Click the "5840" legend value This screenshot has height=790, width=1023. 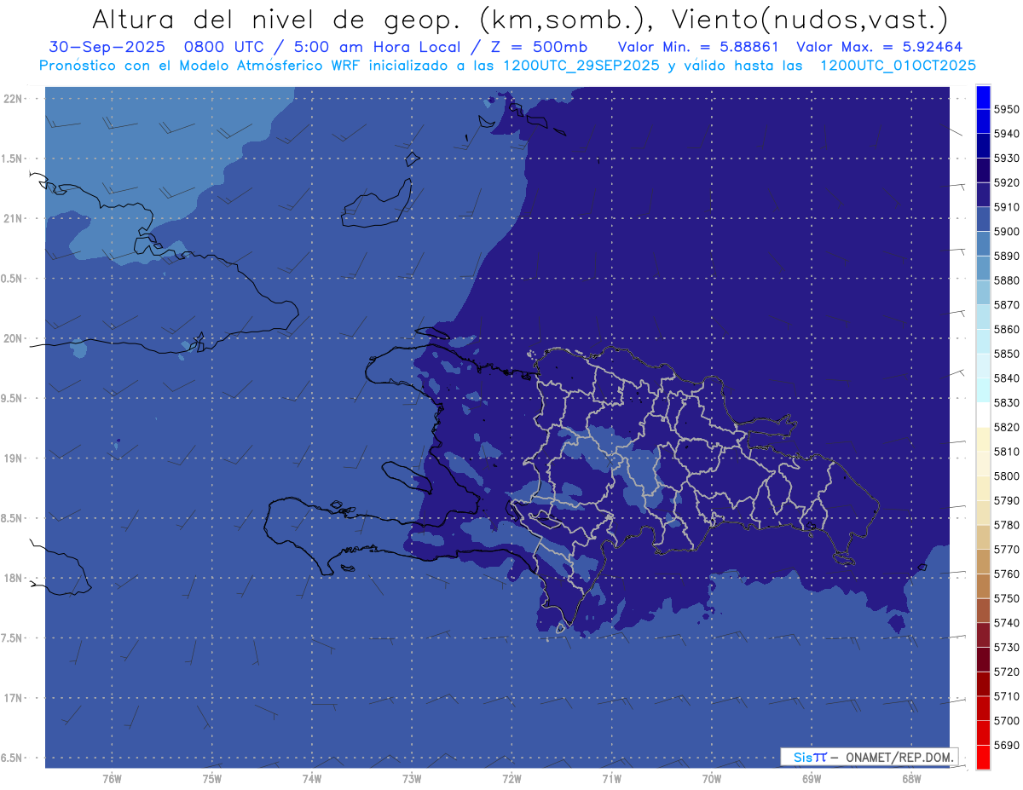pos(1007,378)
